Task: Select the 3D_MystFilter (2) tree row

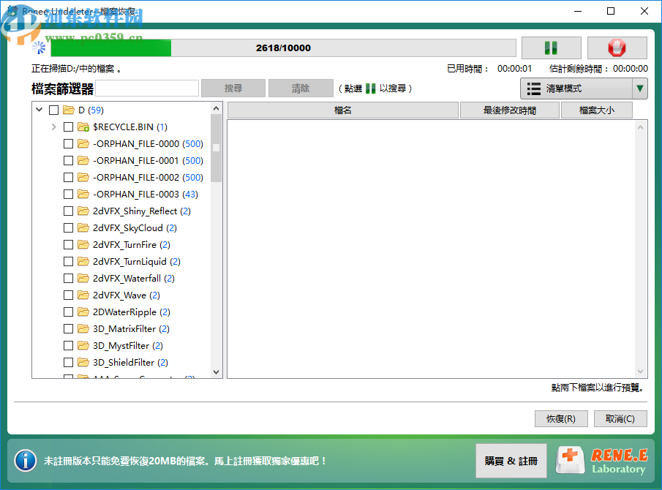Action: point(128,346)
